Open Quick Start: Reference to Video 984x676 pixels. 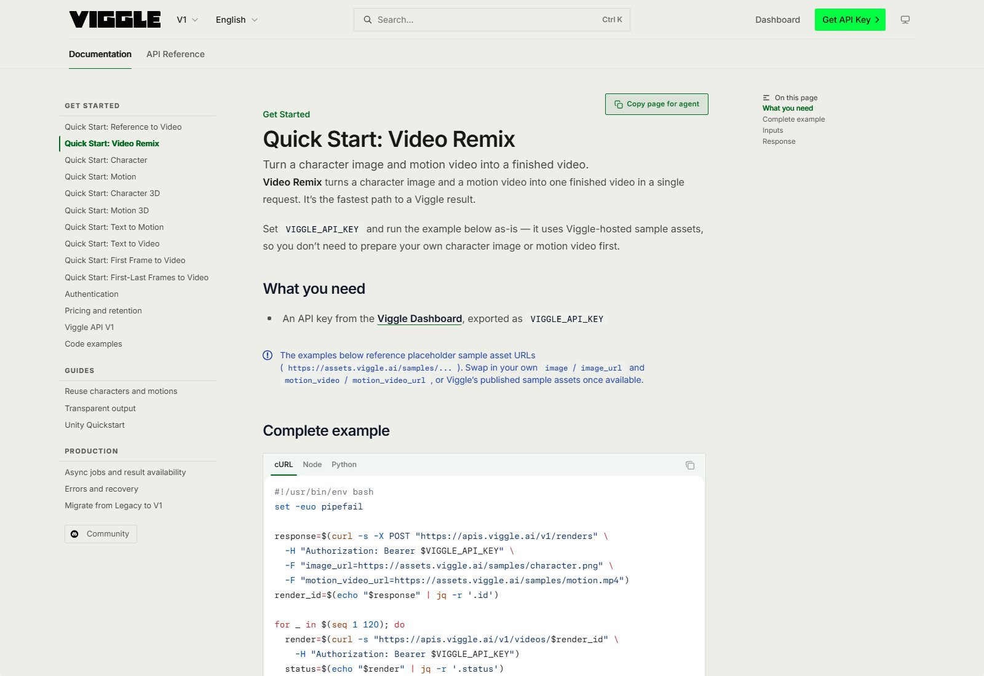(x=123, y=127)
